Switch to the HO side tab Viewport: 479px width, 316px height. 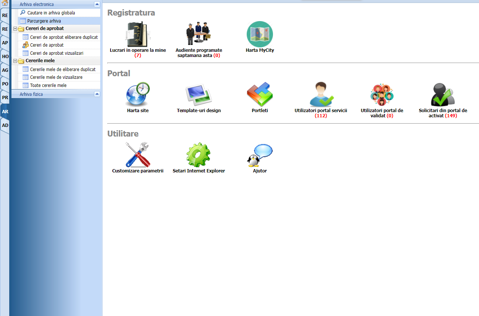pos(5,56)
